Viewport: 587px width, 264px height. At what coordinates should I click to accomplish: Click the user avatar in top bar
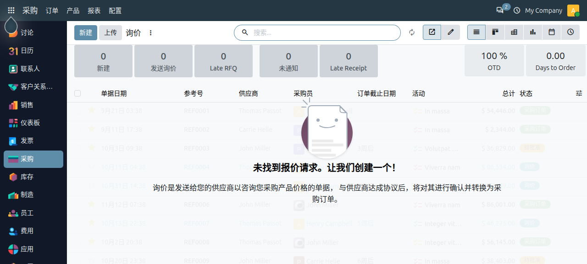[573, 10]
